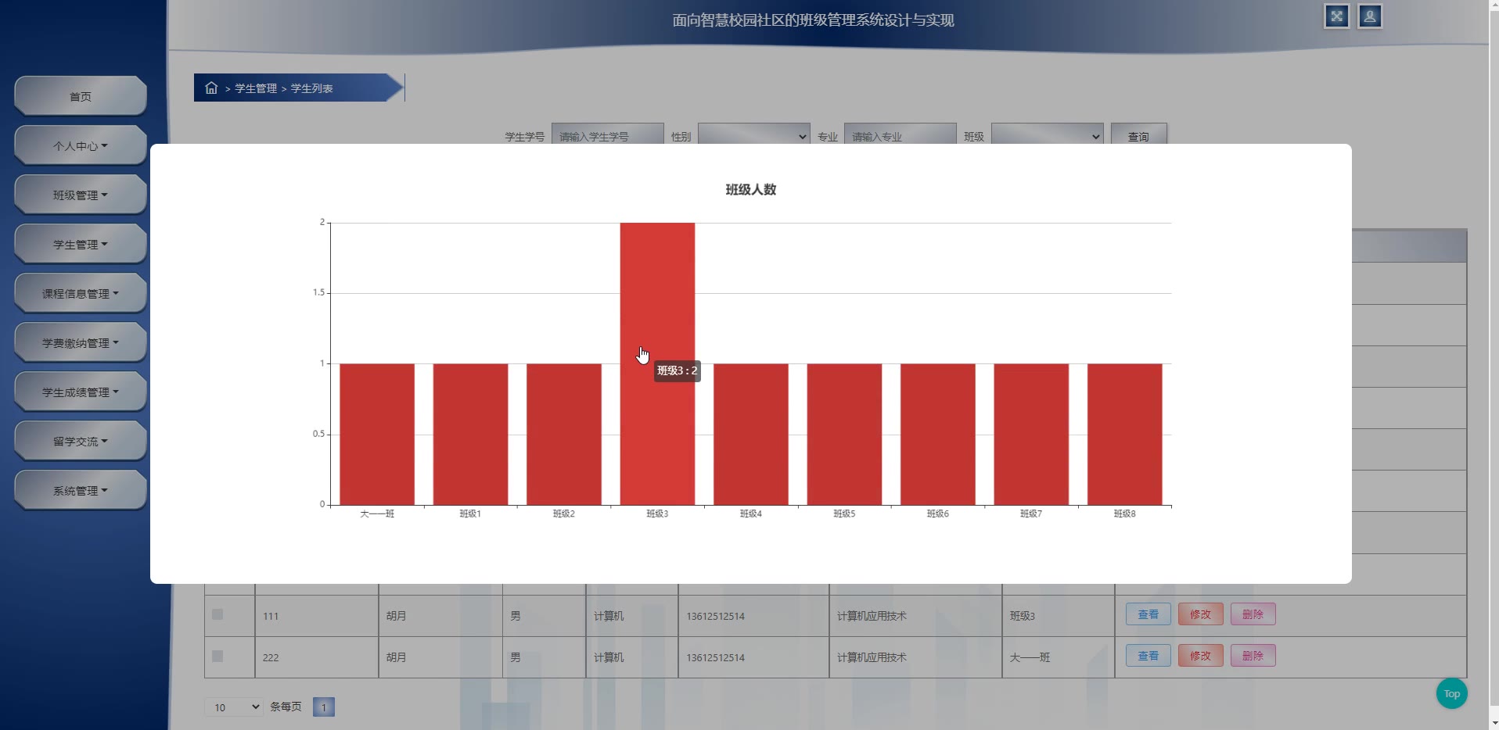
Task: Click 查看 for student 222
Action: click(x=1149, y=656)
